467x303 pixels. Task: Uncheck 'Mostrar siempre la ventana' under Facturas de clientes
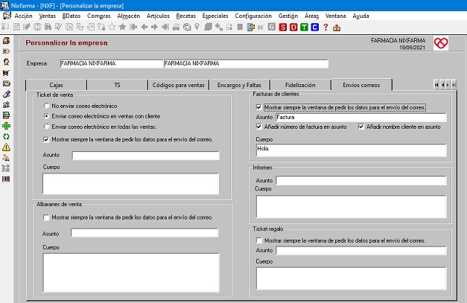pyautogui.click(x=258, y=107)
